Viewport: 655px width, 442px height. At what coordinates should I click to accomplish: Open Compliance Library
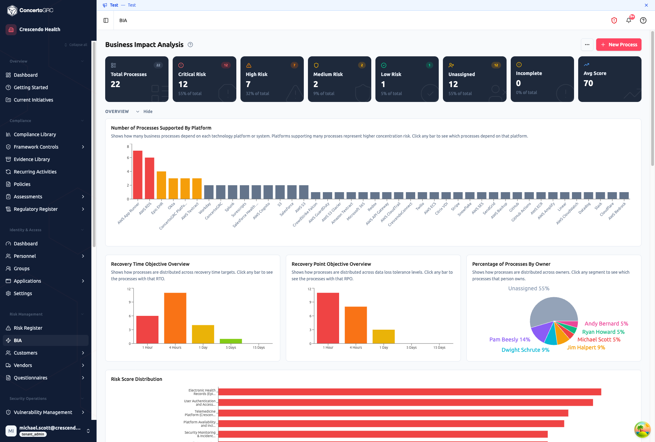(x=46, y=134)
